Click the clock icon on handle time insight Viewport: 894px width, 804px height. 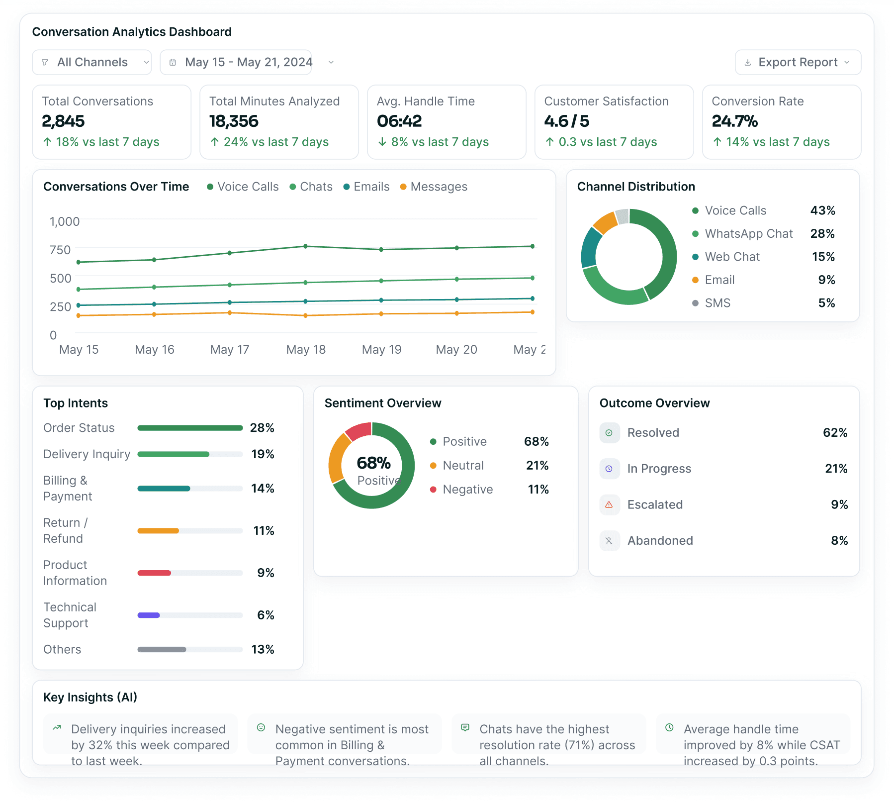(670, 727)
